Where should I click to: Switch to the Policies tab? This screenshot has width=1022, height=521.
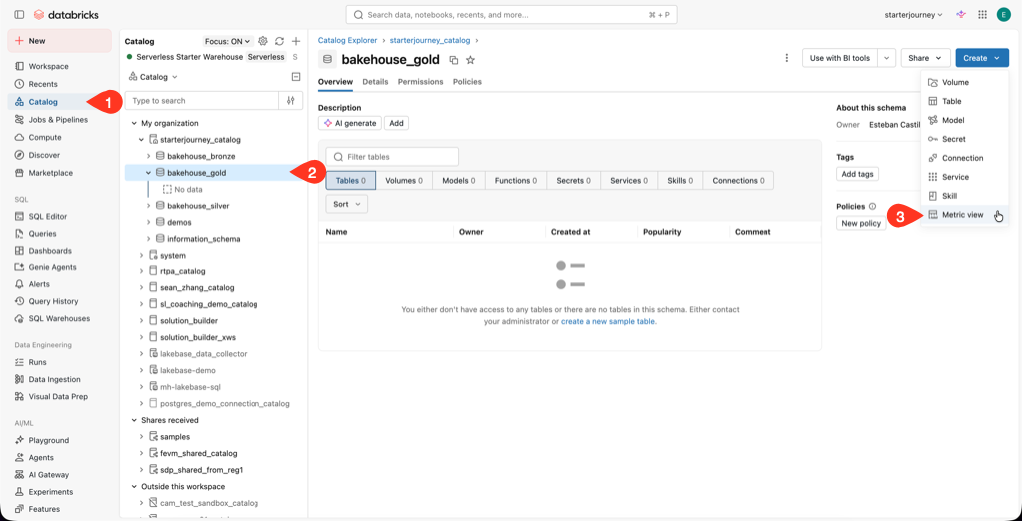coord(467,82)
